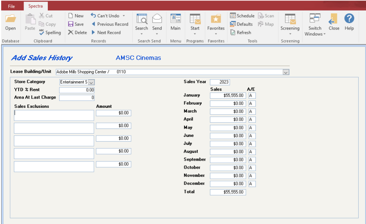
Task: Expand the Send dropdown arrow
Action: 157,34
